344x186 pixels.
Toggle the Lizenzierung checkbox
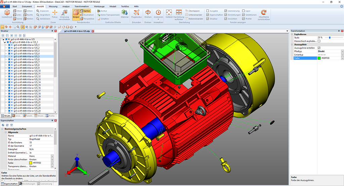[225, 11]
